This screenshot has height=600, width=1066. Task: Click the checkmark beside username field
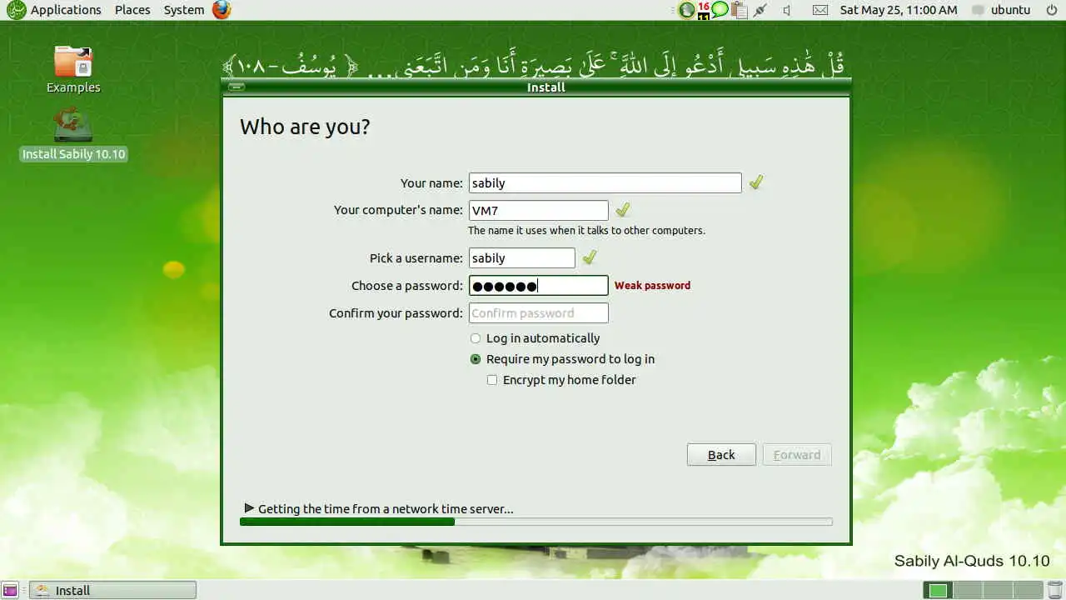589,257
